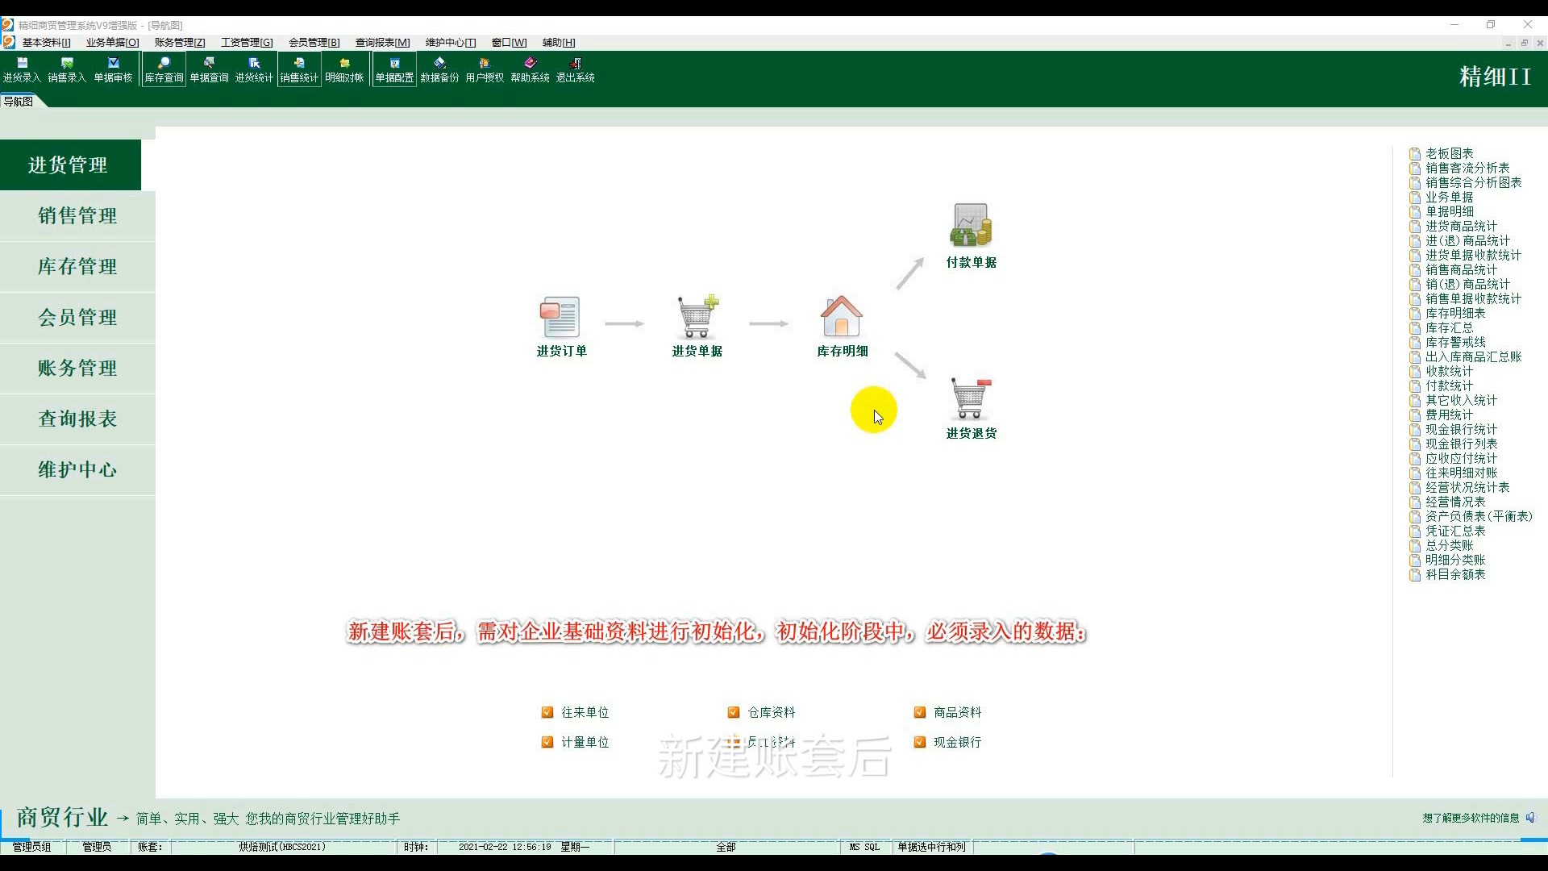
Task: Open the 总分类账 report
Action: (x=1442, y=545)
